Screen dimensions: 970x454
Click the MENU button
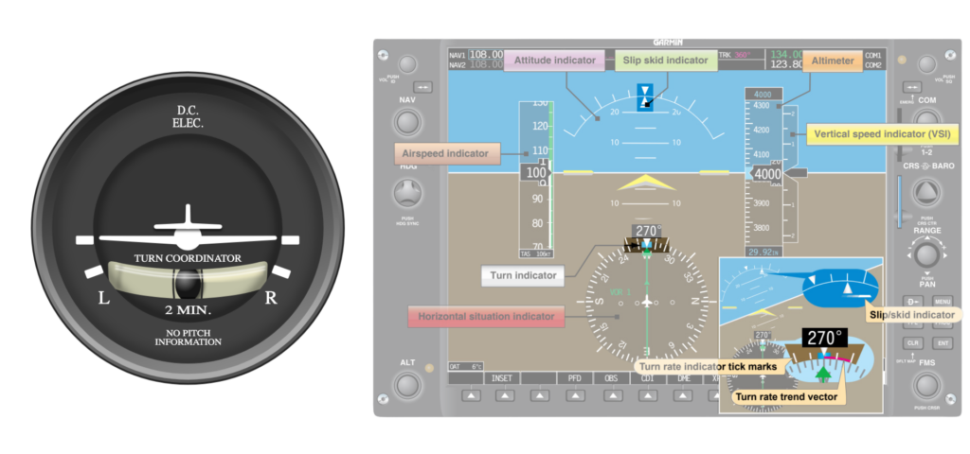(943, 302)
